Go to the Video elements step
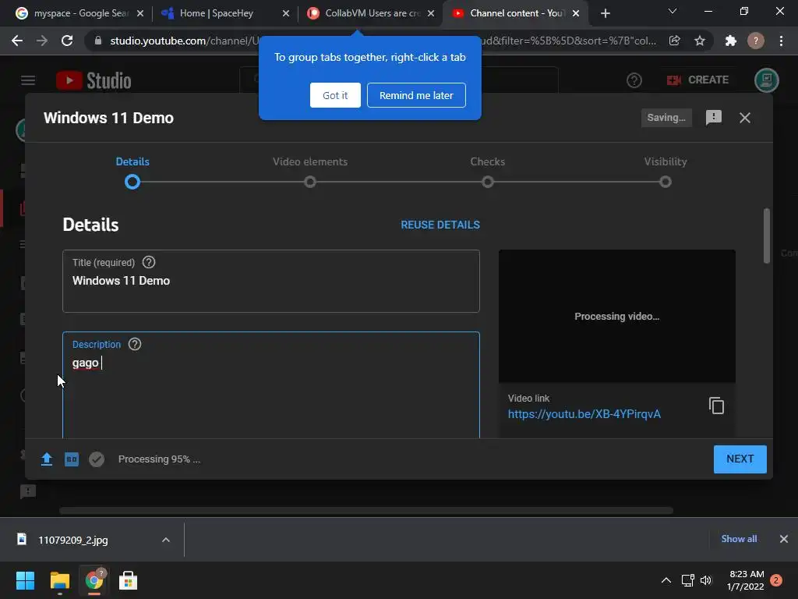Image resolution: width=798 pixels, height=599 pixels. coord(310,172)
